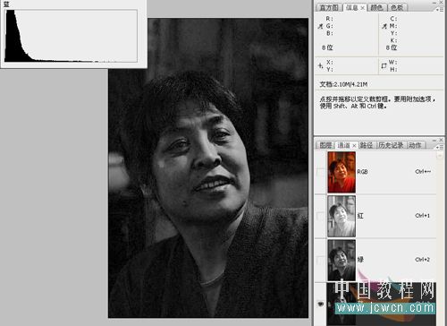
Task: Click the Ctrl+2 shortcut text
Action: 422,260
